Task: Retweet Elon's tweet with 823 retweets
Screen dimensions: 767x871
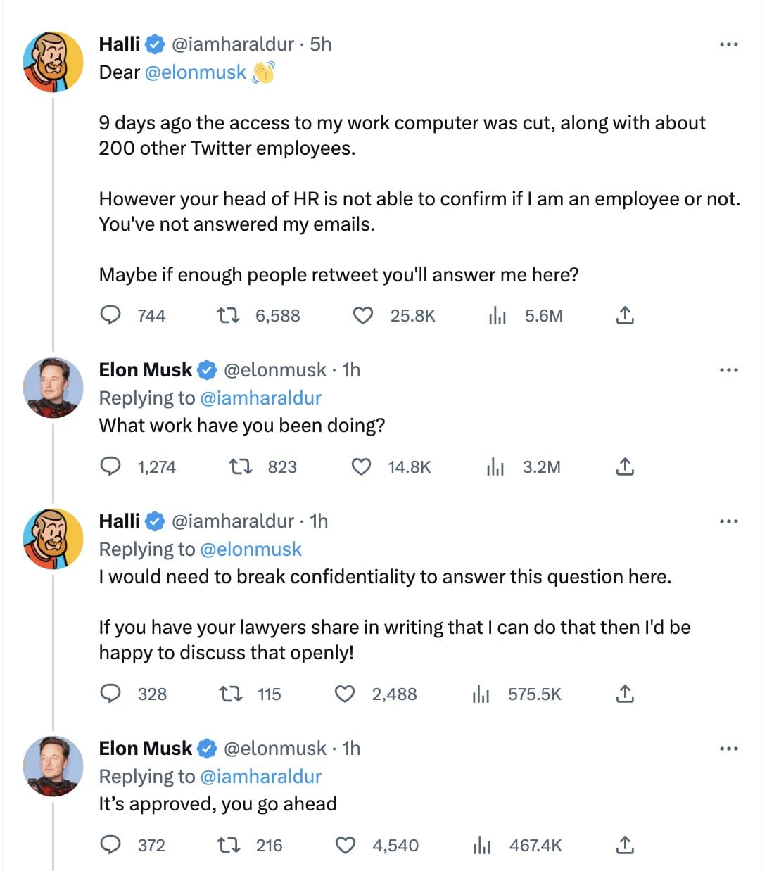Action: tap(241, 466)
